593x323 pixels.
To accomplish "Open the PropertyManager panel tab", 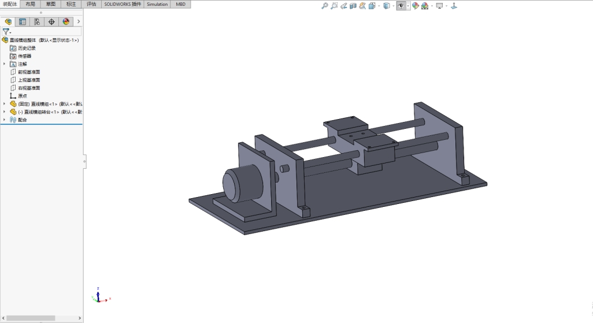I will (23, 21).
